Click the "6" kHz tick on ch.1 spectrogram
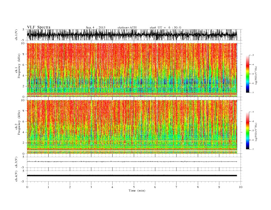The width and height of the screenshot is (271, 210). tap(24, 65)
